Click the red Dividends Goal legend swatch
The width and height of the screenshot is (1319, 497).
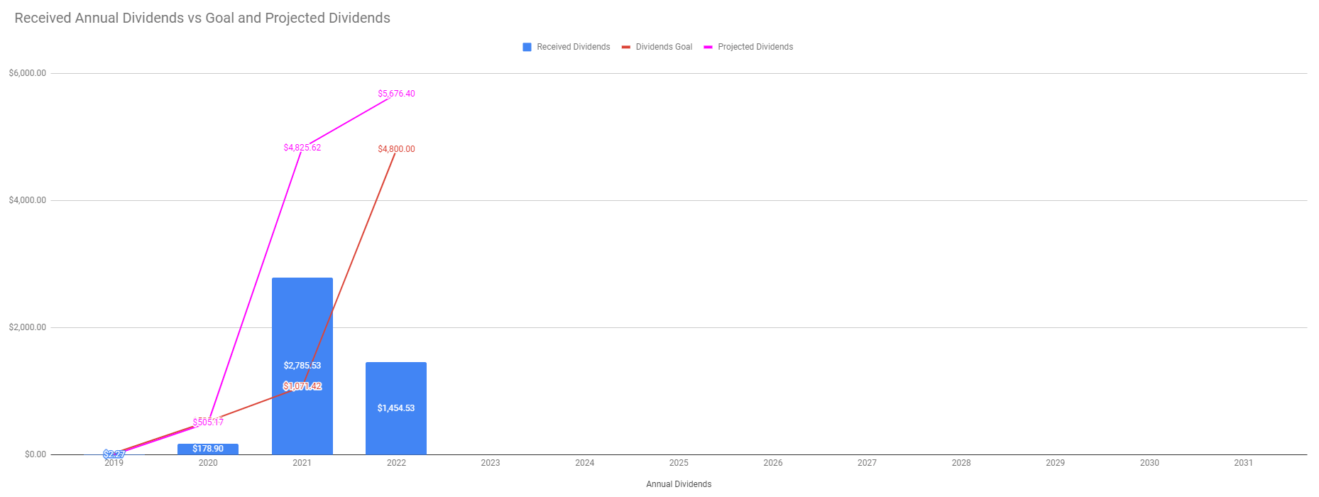tap(626, 47)
